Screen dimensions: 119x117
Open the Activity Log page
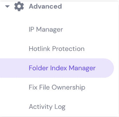click(47, 107)
